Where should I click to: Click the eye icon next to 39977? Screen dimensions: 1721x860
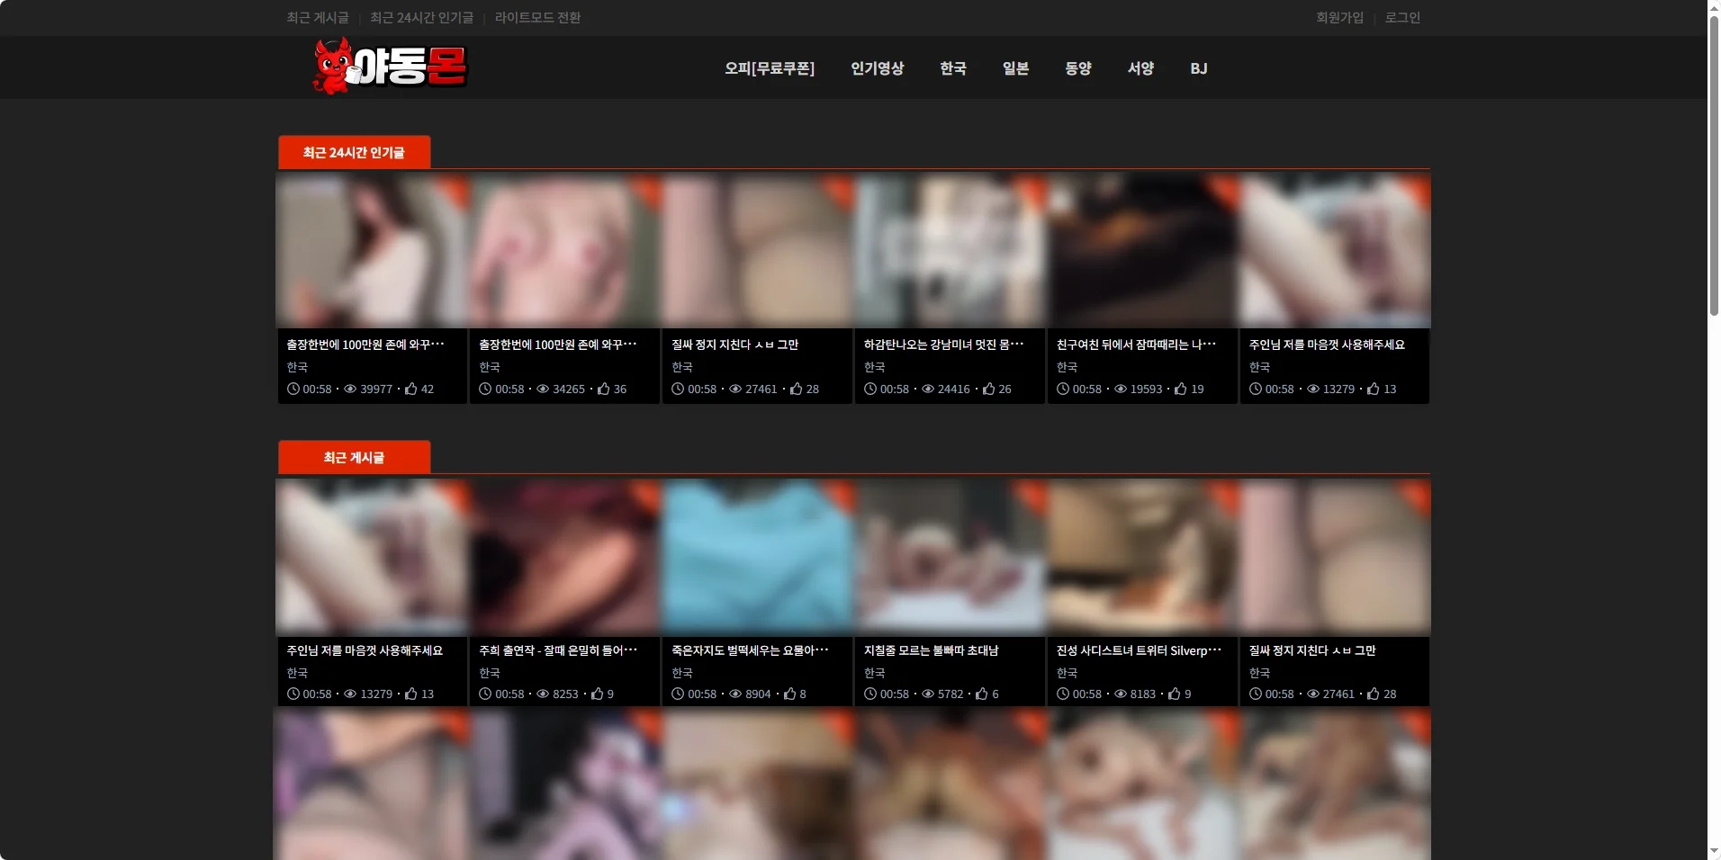pos(350,390)
